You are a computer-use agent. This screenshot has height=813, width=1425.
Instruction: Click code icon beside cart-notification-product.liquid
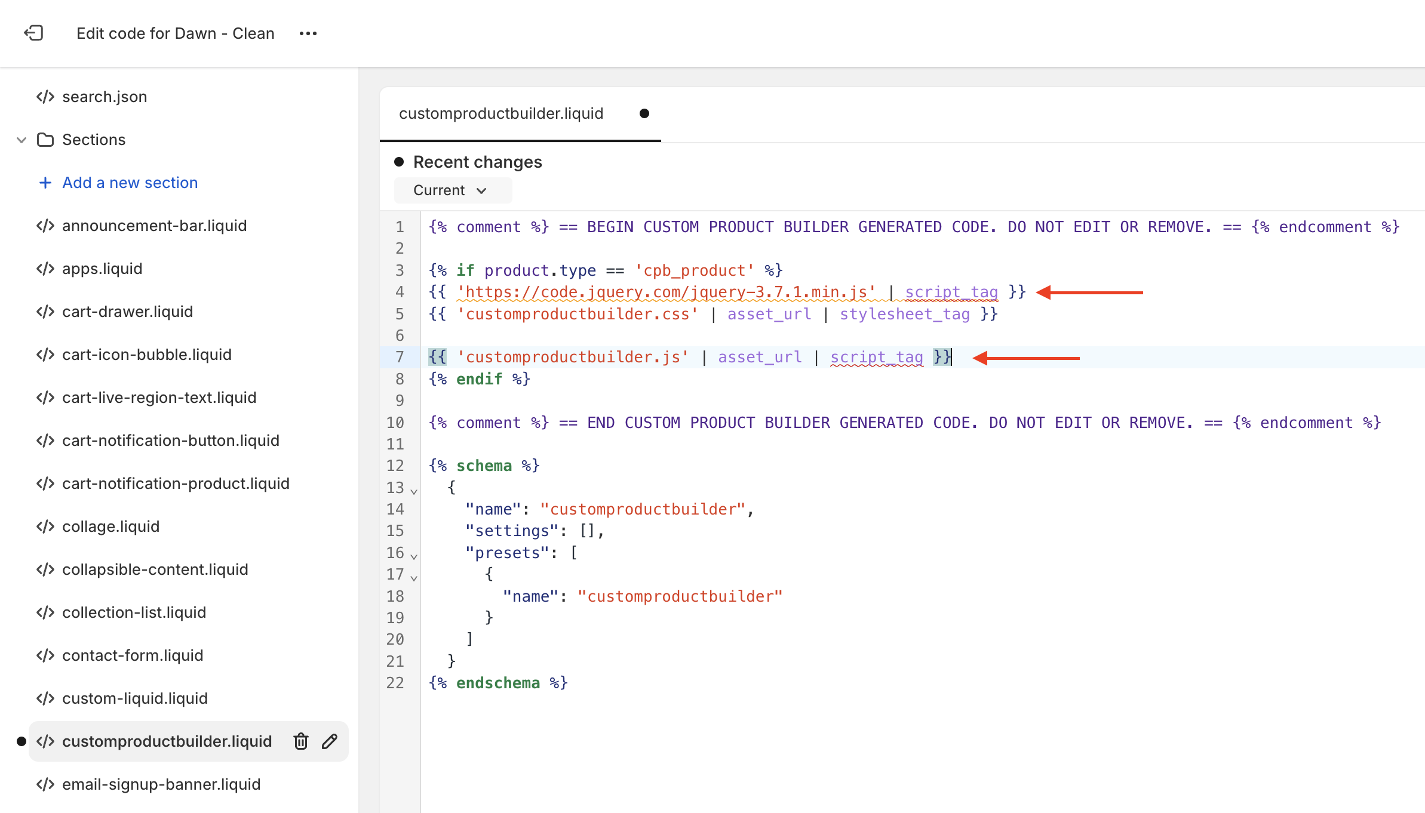pyautogui.click(x=45, y=484)
